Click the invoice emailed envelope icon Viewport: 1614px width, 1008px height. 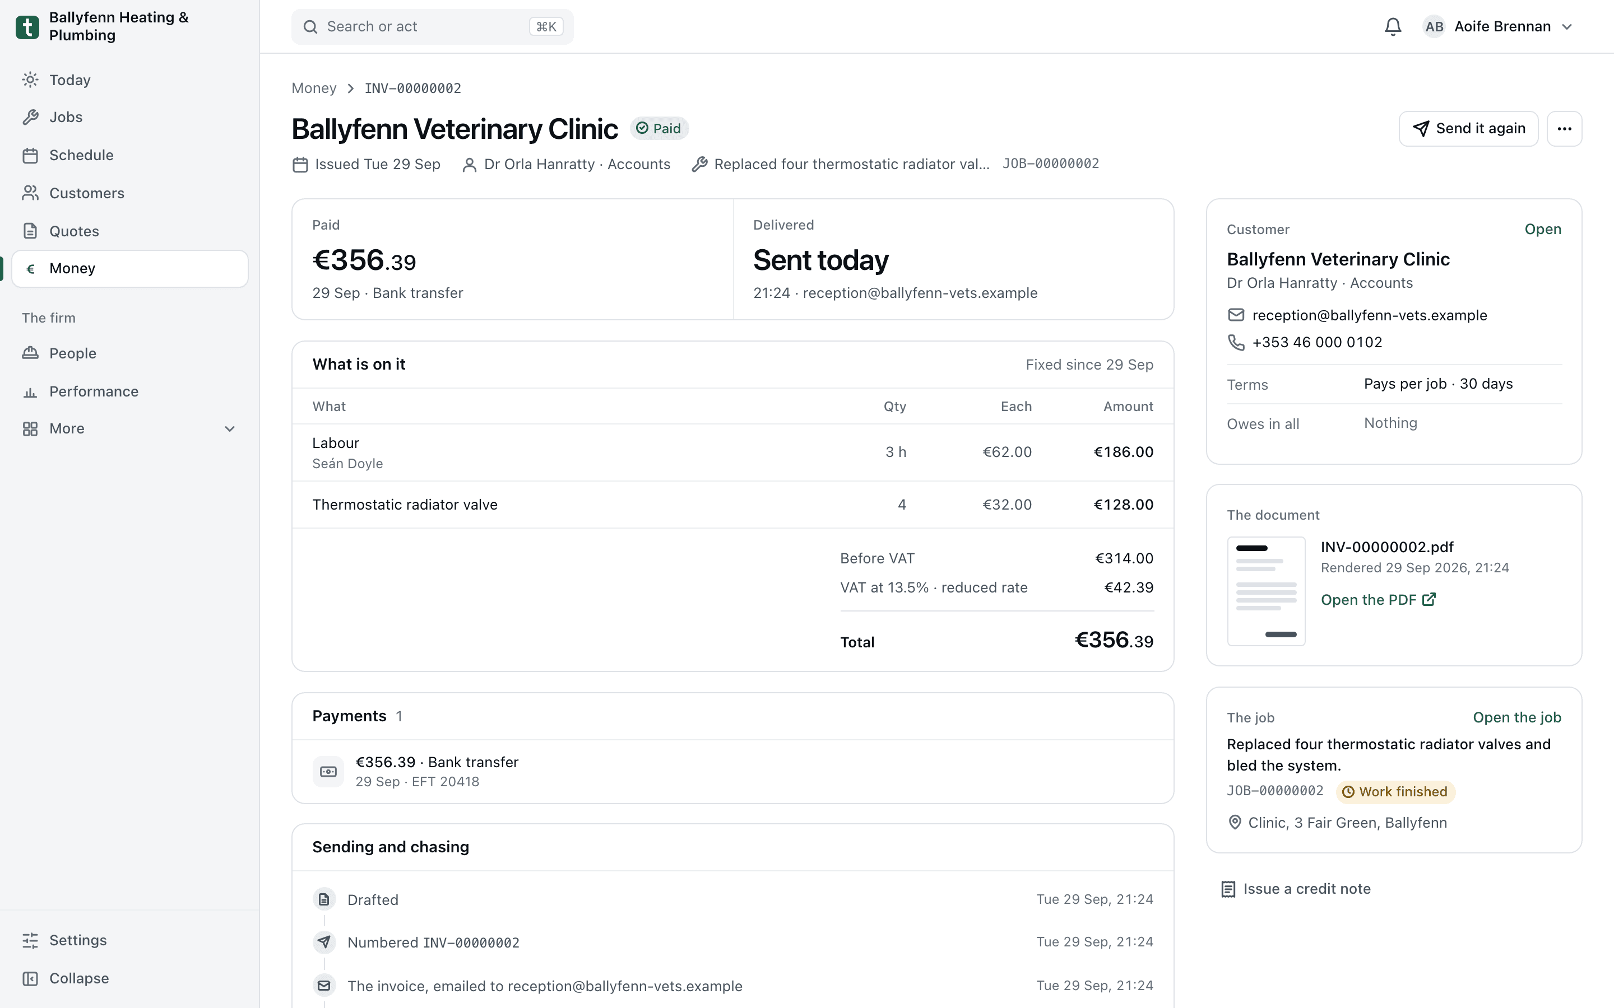[x=324, y=986]
